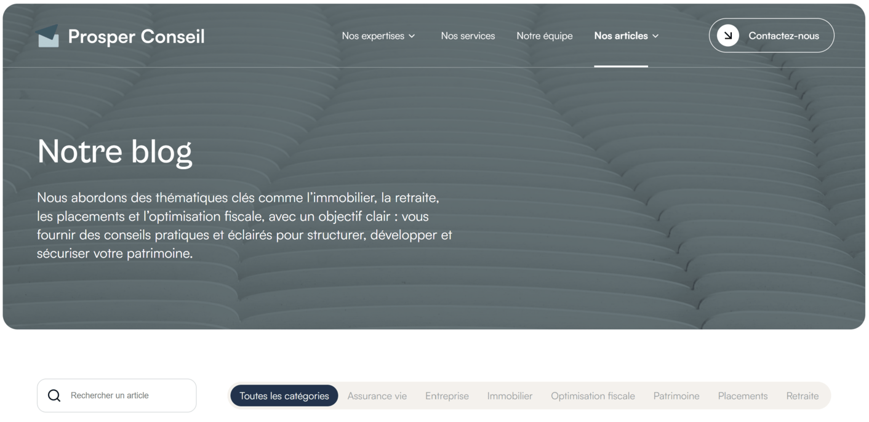Filter articles by Placements
869x422 pixels.
coord(742,396)
